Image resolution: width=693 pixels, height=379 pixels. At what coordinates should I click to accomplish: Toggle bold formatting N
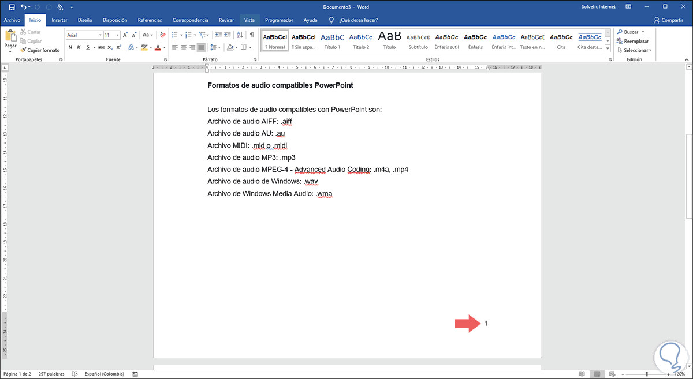pos(70,47)
